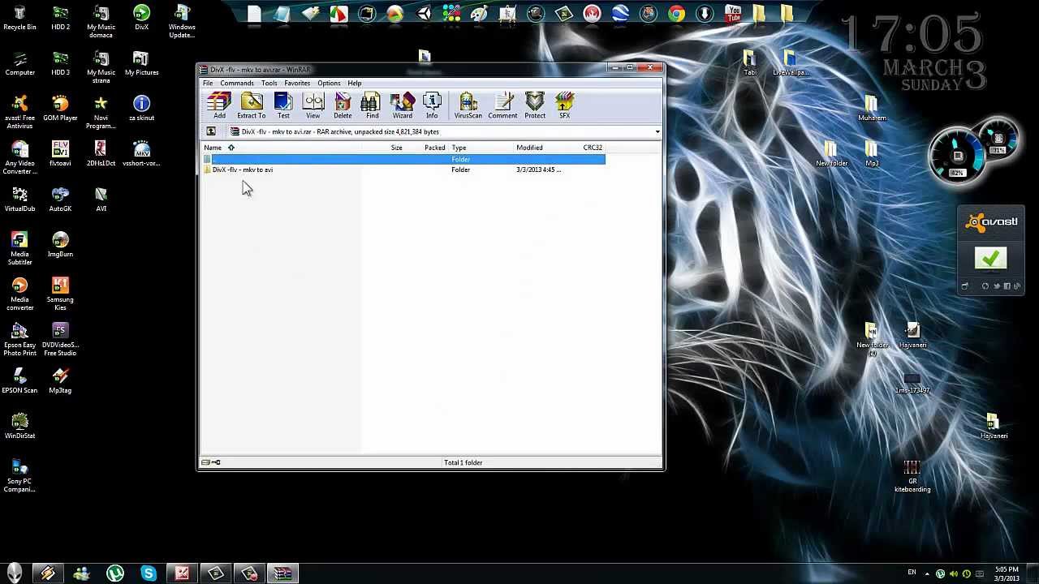
Task: Expand the archive path dropdown arrow
Action: pos(657,131)
